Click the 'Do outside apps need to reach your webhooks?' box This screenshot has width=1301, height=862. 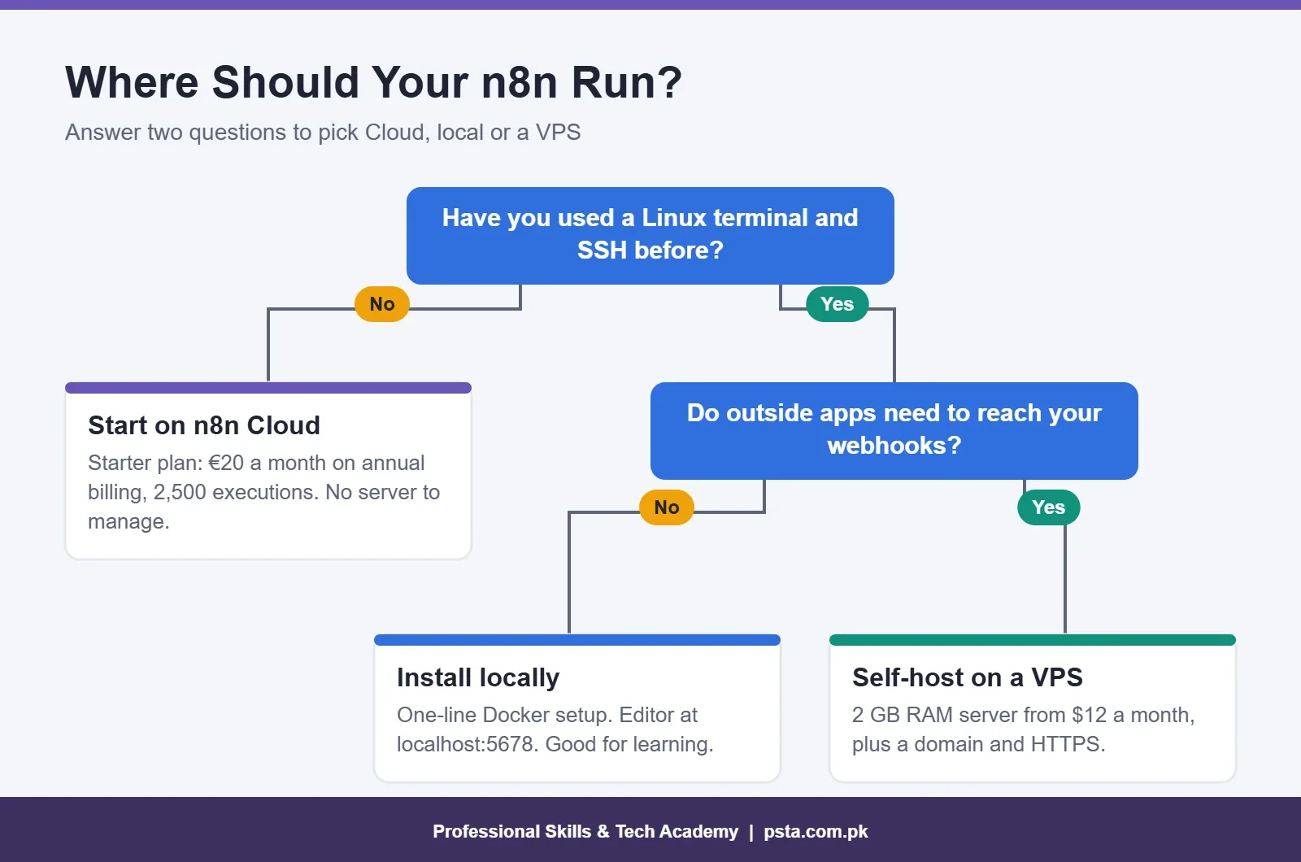[894, 431]
